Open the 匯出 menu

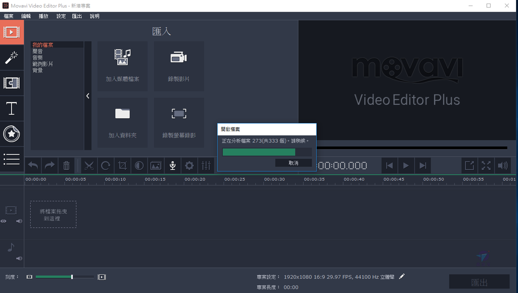tap(77, 16)
